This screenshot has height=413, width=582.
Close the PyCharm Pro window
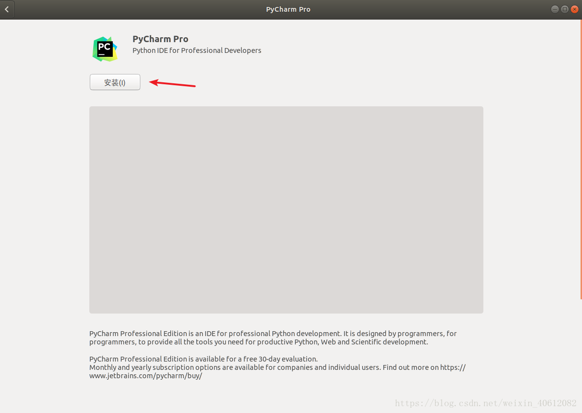click(575, 9)
